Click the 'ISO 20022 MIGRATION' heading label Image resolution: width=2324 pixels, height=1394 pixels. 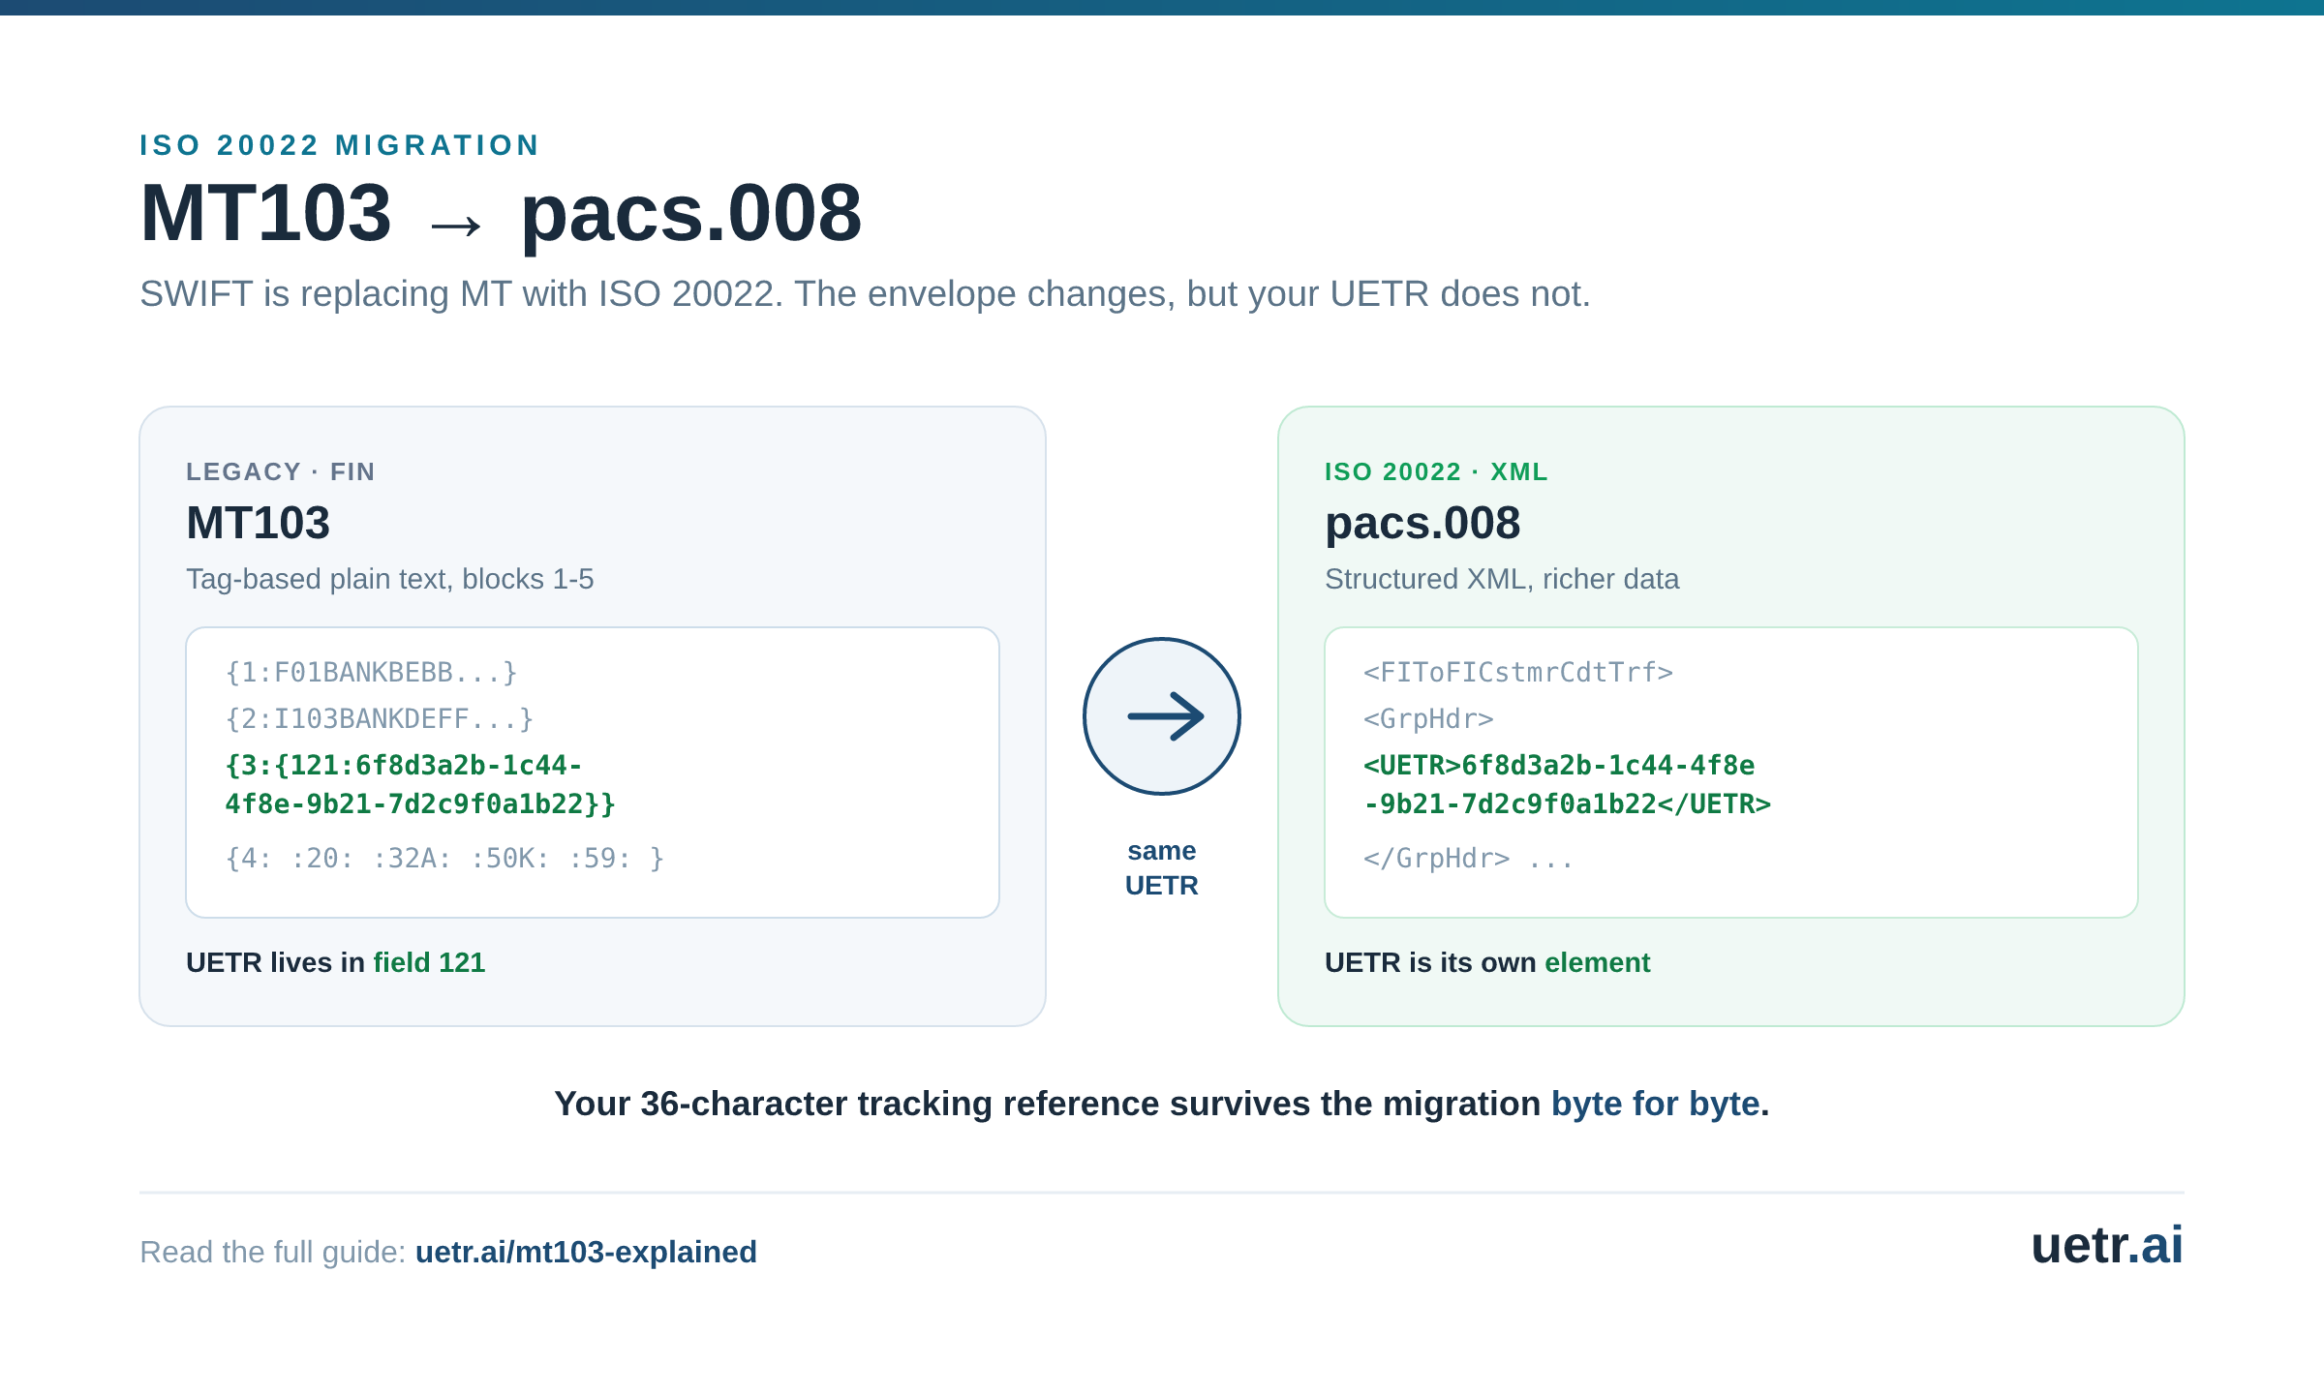coord(339,145)
